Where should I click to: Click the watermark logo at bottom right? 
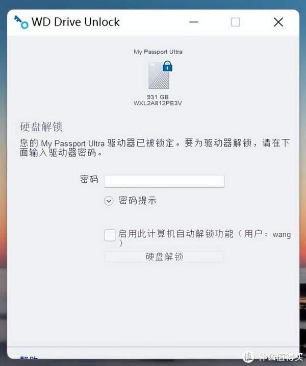pyautogui.click(x=272, y=357)
